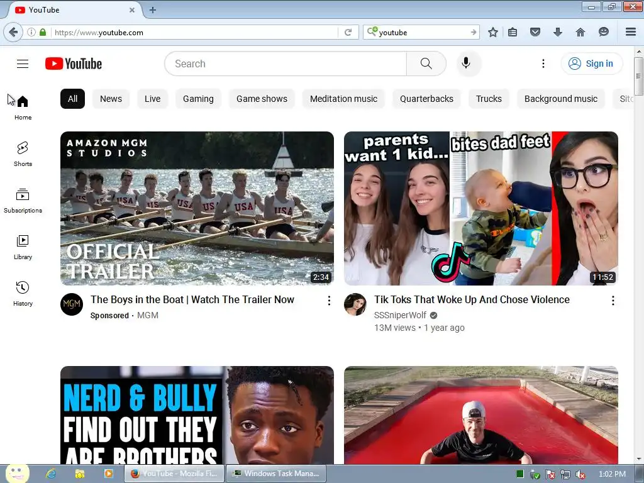Open media player icon on taskbar
Screen dimensions: 644x483
[108, 474]
